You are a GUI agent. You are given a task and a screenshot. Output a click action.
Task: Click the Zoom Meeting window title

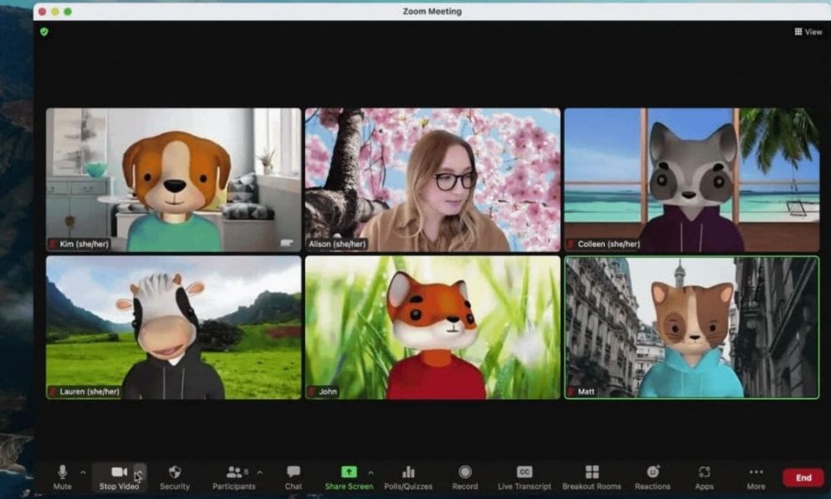tap(432, 11)
